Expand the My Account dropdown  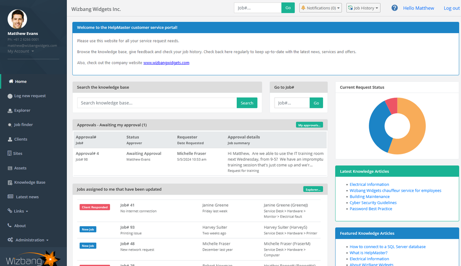(x=21, y=51)
